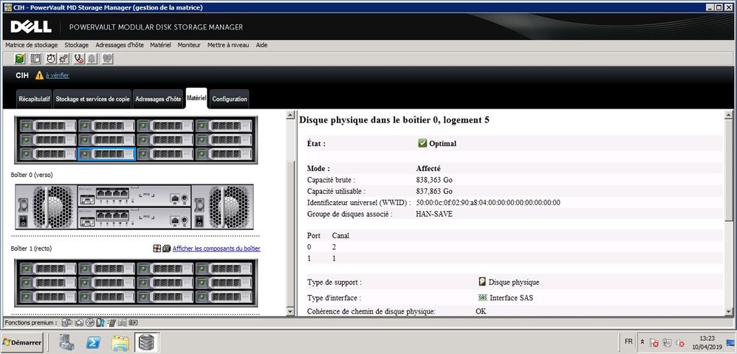Image resolution: width=737 pixels, height=354 pixels.
Task: Click the Storage Manager database taskbar icon
Action: point(147,342)
